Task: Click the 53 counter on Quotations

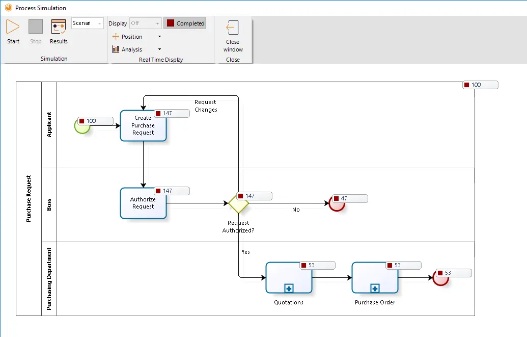Action: click(x=317, y=265)
